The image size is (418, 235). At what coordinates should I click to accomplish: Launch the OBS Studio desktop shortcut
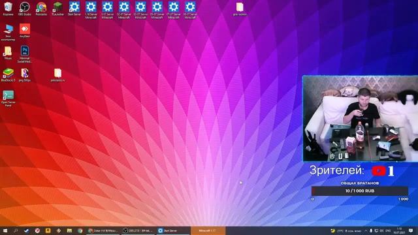pyautogui.click(x=25, y=8)
